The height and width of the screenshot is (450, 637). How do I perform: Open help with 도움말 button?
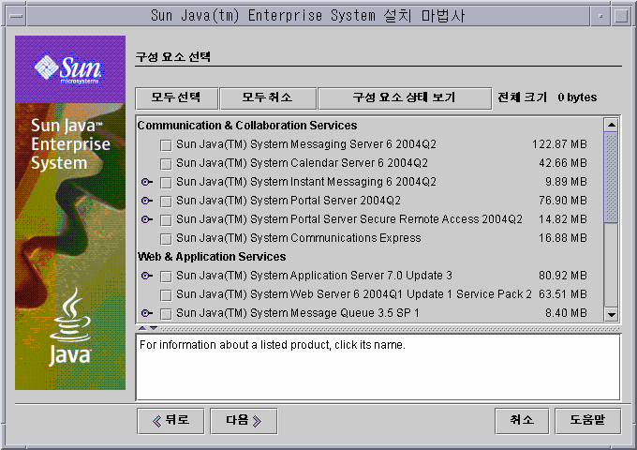pos(587,421)
